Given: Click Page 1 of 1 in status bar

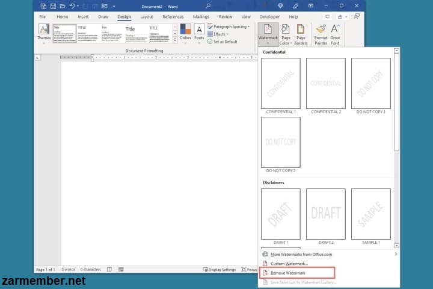Looking at the screenshot, I should pos(46,269).
